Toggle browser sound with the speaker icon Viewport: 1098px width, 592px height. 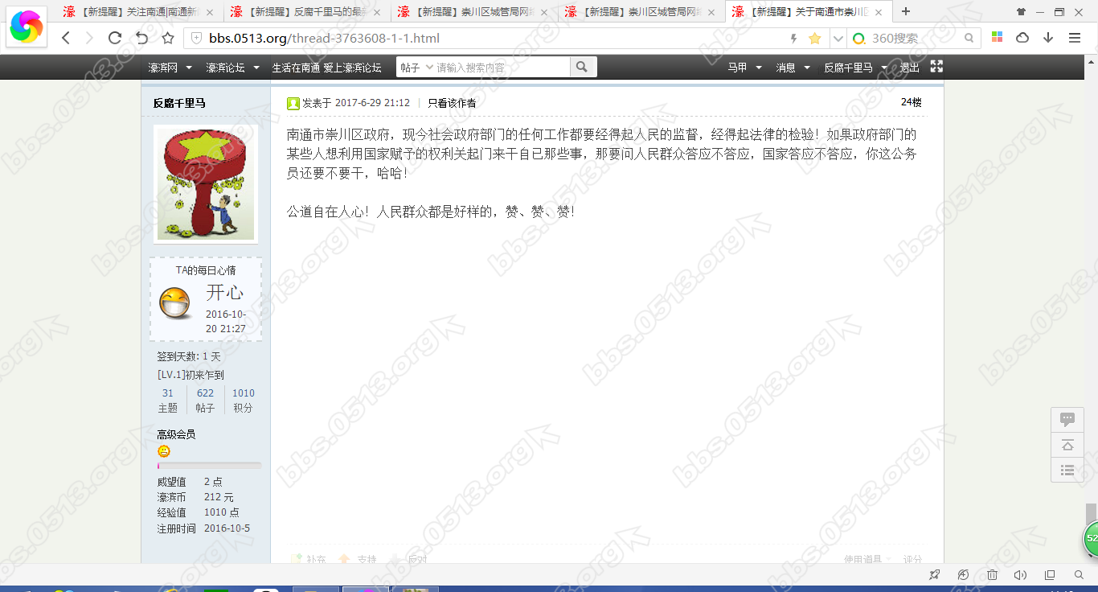tap(1021, 575)
